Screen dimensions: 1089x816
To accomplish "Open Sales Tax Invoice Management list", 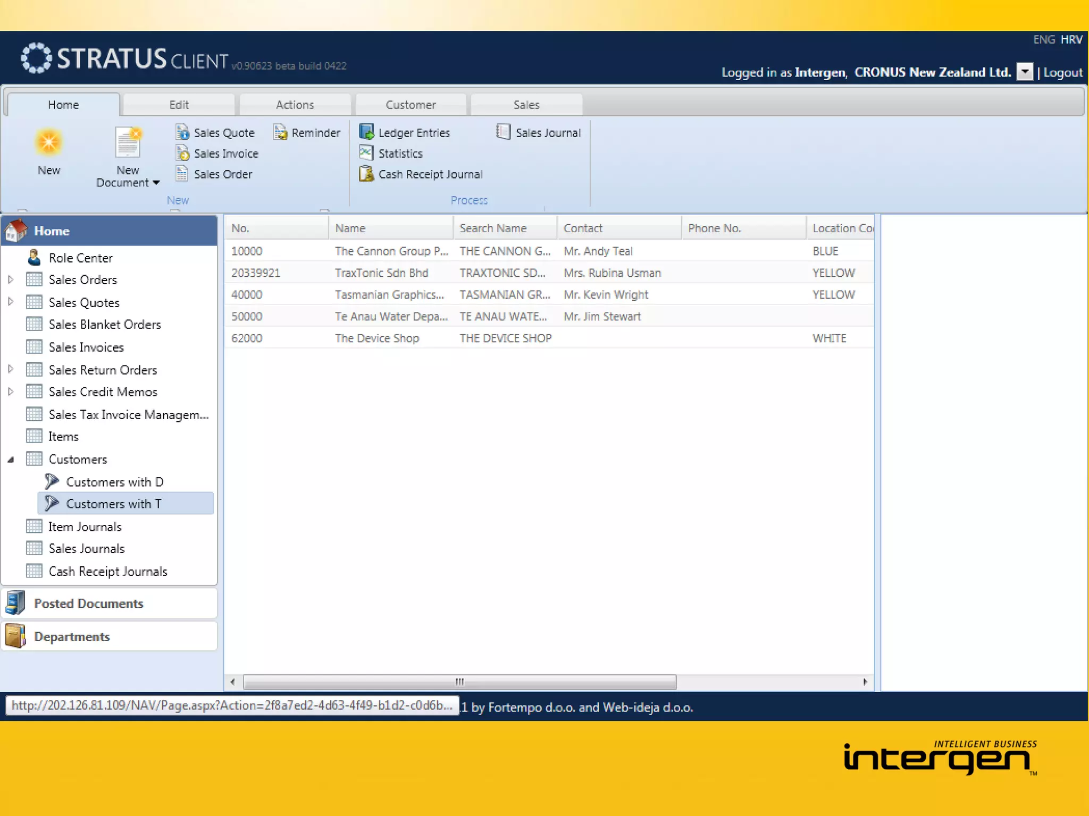I will pyautogui.click(x=128, y=415).
